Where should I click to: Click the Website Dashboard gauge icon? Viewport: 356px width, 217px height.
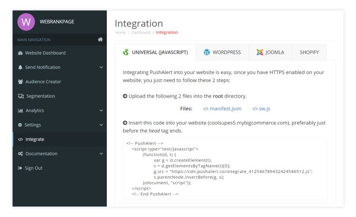20,53
